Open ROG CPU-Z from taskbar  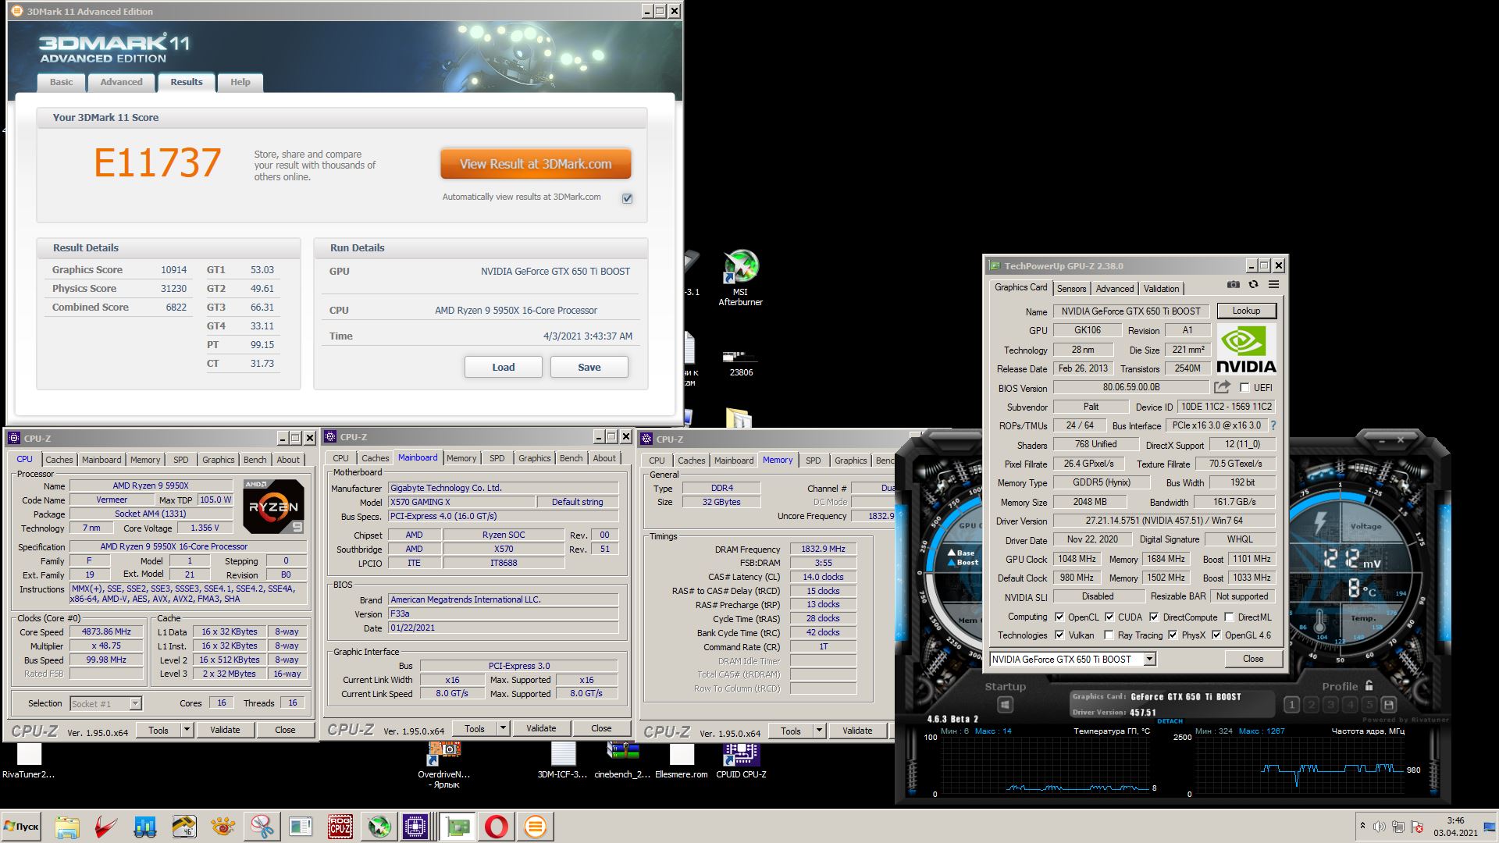[340, 827]
